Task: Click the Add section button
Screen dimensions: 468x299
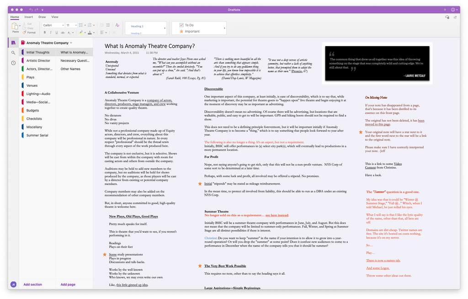Action: click(32, 284)
